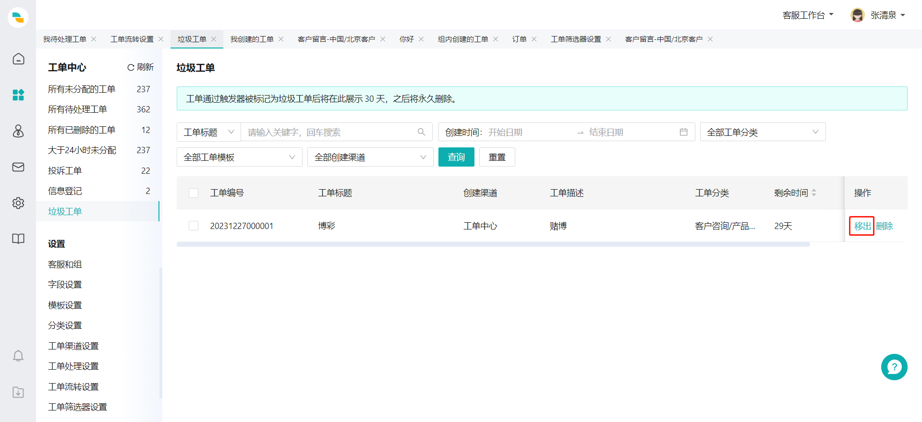The width and height of the screenshot is (922, 422).
Task: Close the 组内创建的工单 tab
Action: (496, 39)
